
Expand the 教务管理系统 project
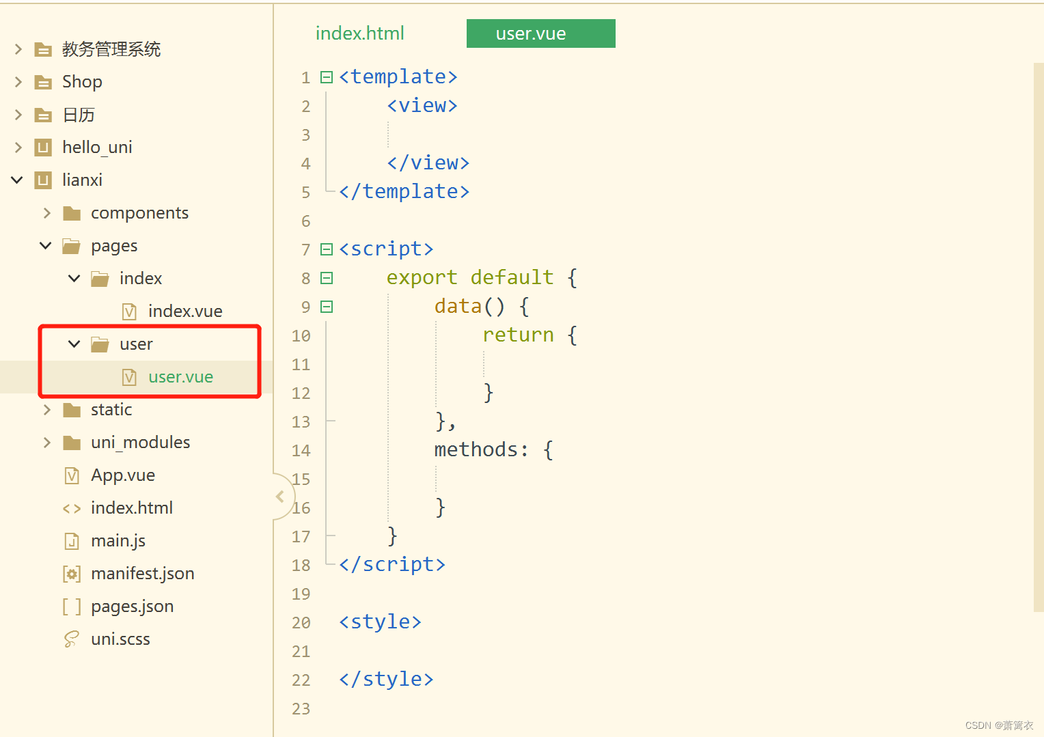[18, 49]
